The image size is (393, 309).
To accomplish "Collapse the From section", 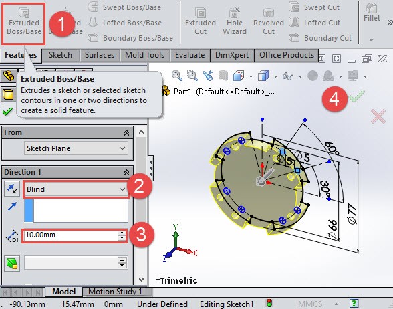I will click(126, 132).
